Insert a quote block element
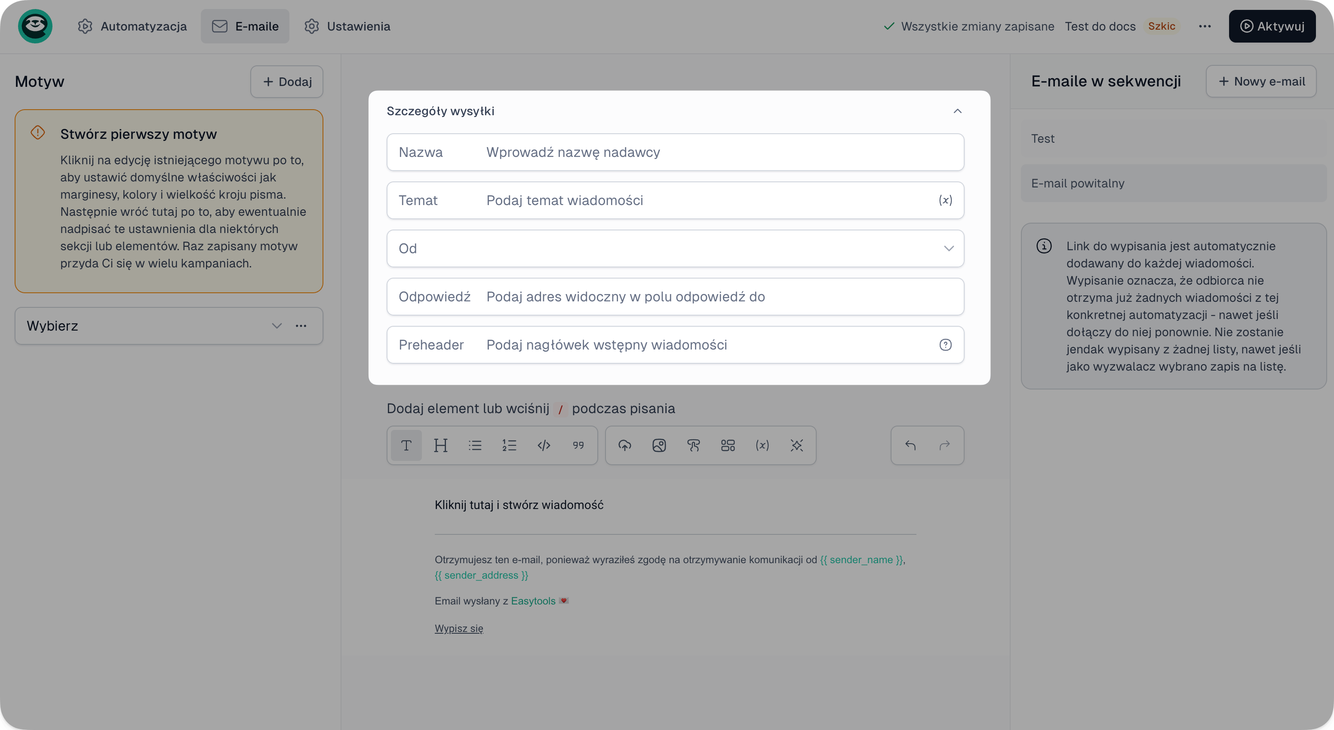The width and height of the screenshot is (1334, 730). [x=578, y=445]
